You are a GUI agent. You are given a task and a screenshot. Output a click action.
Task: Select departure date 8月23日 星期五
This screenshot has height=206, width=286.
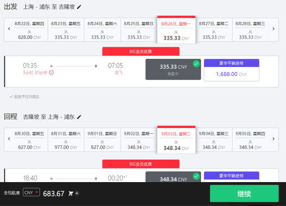click(x=66, y=30)
